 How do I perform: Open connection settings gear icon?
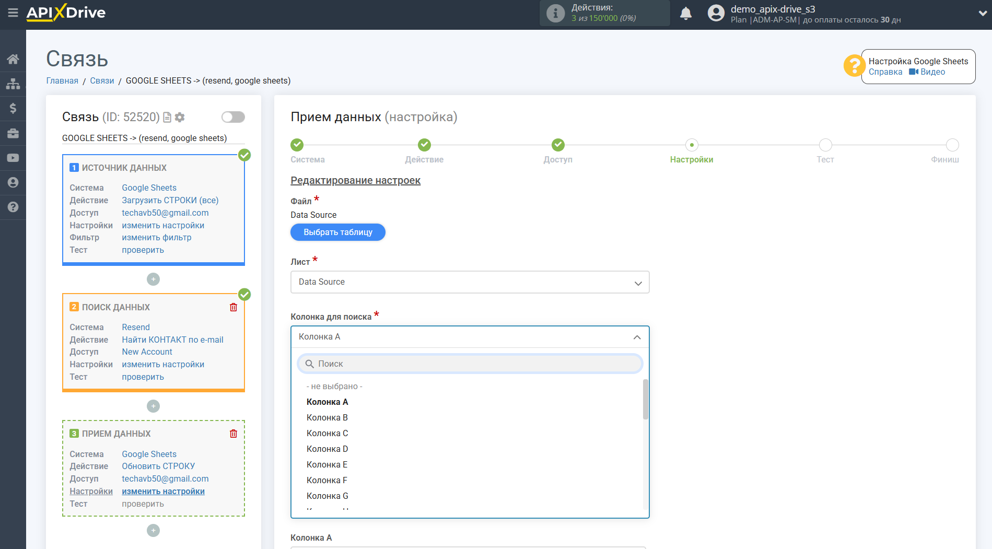tap(180, 118)
